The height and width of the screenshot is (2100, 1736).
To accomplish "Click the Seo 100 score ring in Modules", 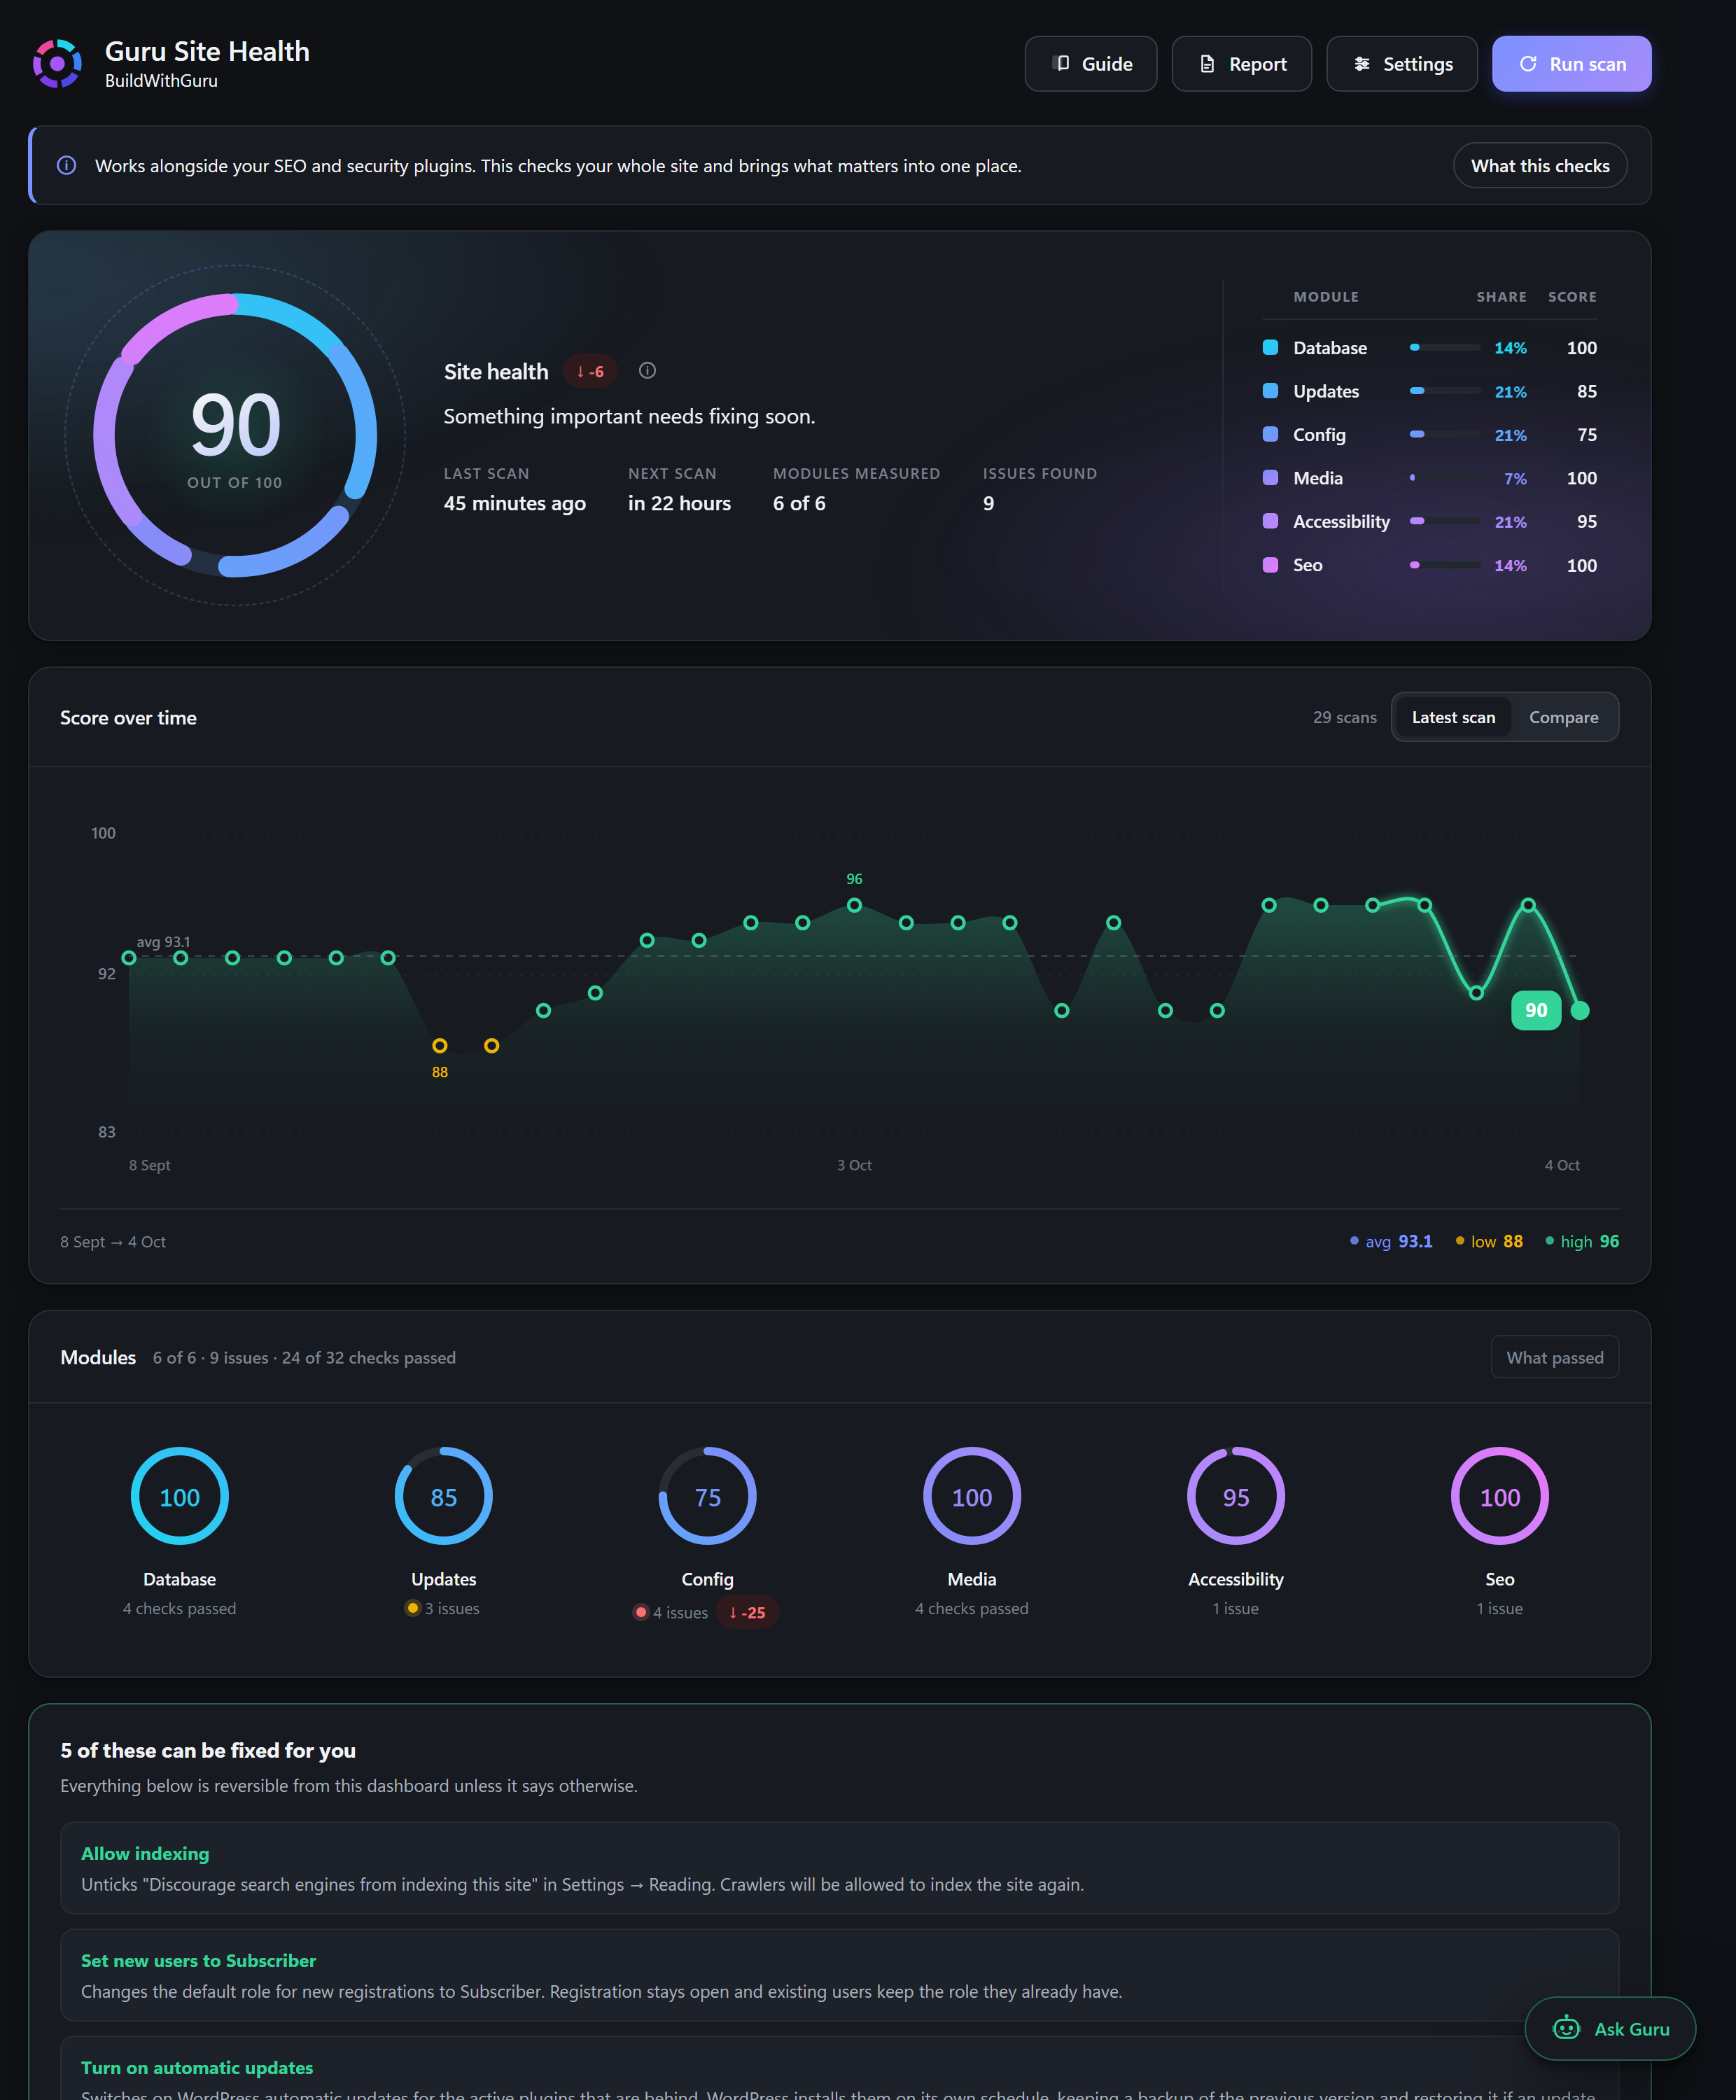I will [1500, 1496].
